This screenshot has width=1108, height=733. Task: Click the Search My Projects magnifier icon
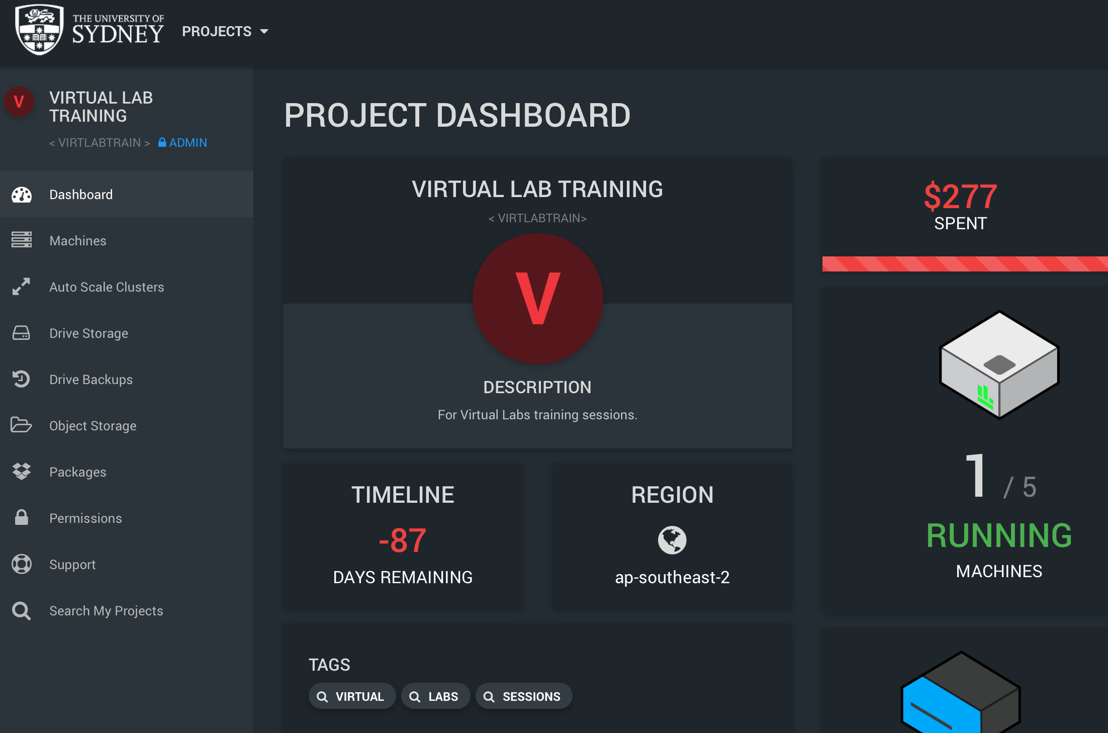(21, 611)
